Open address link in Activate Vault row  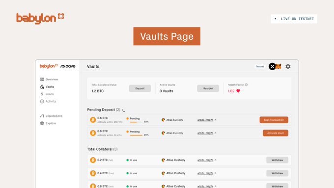click(x=205, y=134)
